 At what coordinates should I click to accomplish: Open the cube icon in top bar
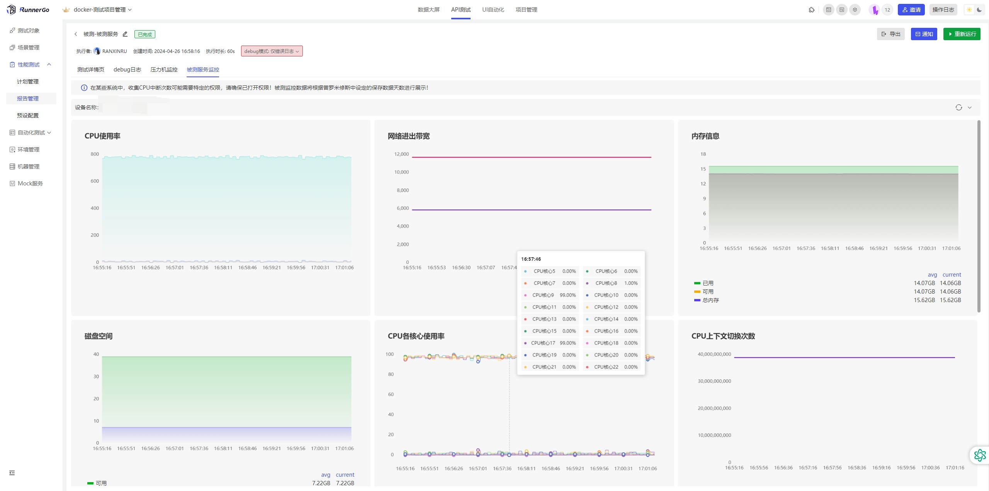[x=855, y=10]
